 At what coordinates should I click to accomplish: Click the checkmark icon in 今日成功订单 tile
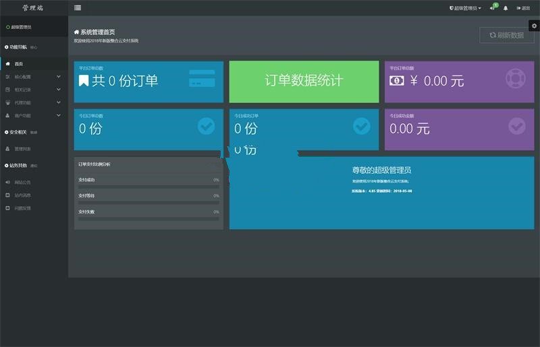click(x=362, y=126)
